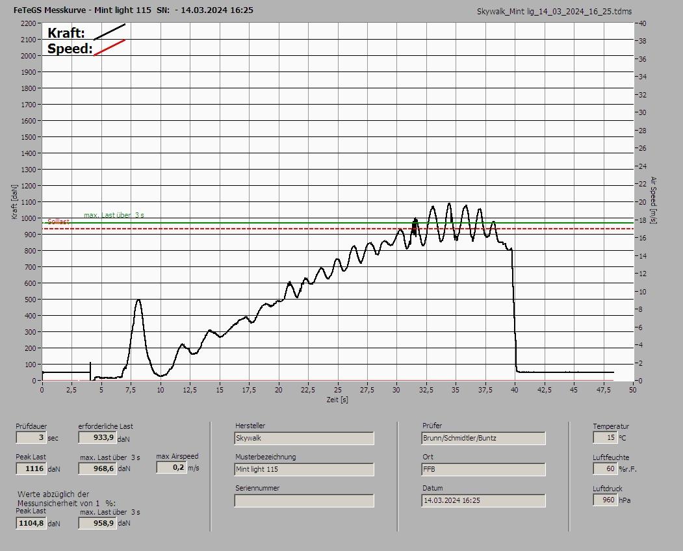Viewport: 683px width, 551px height.
Task: Click the 2200 tick on Kraft axis
Action: coord(28,23)
